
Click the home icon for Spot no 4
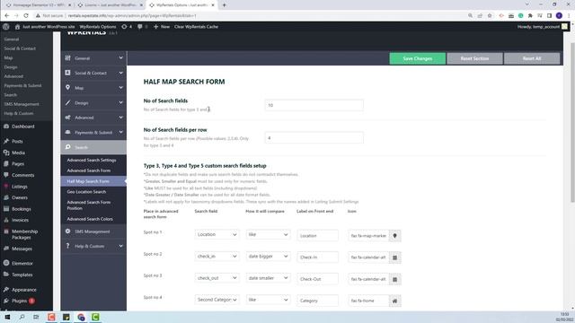click(x=395, y=301)
